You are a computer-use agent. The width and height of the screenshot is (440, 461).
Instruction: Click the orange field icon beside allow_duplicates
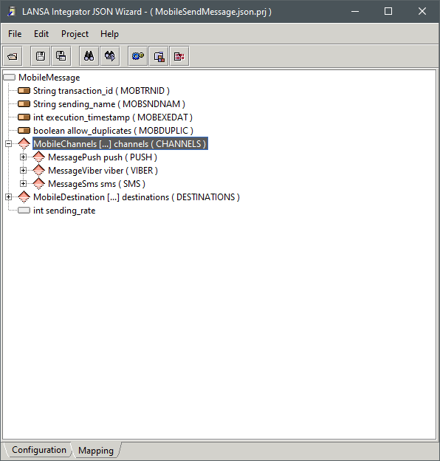[24, 130]
